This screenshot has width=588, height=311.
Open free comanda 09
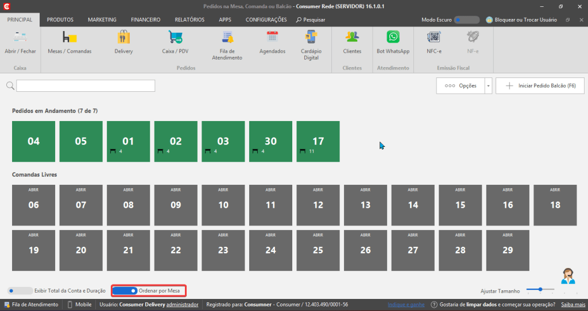(176, 205)
